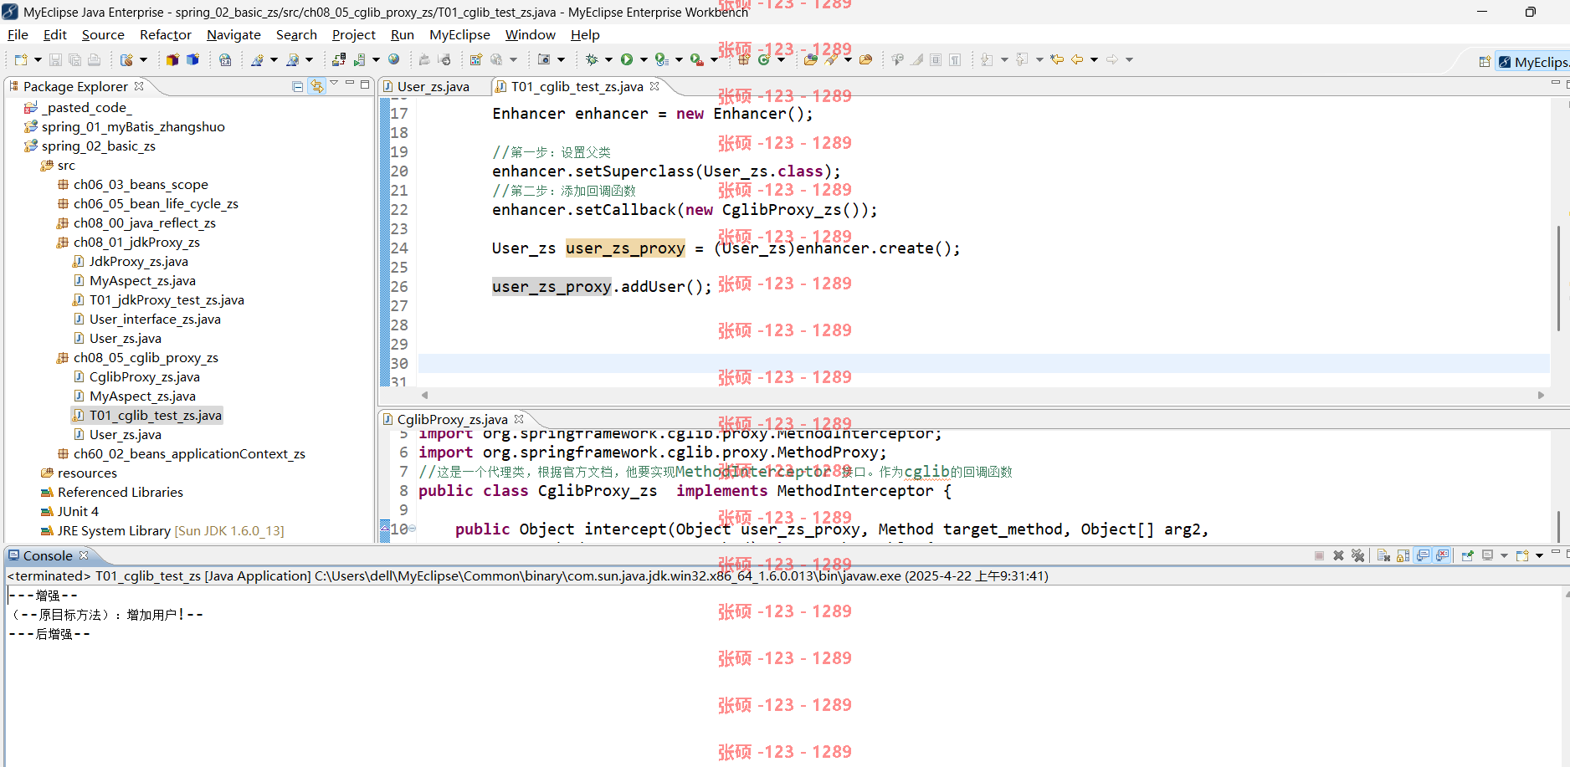Toggle Show Console When Standard Error Changes
1570x767 pixels.
[x=1442, y=555]
